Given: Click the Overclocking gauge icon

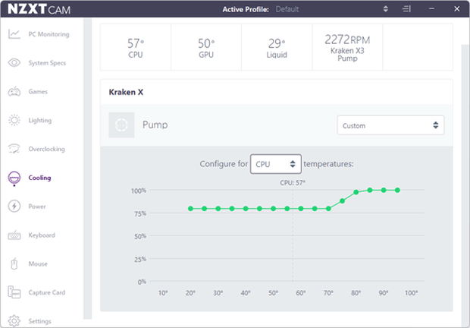Looking at the screenshot, I should click(x=14, y=149).
